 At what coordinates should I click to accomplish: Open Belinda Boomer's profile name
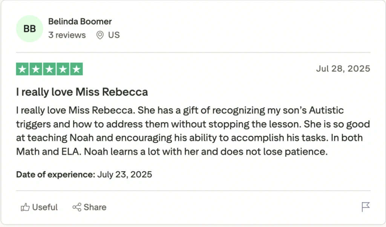click(x=80, y=21)
